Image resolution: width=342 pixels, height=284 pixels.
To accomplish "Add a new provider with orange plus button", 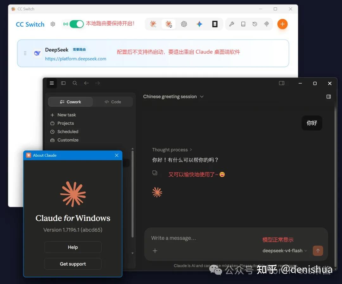I will [x=282, y=24].
